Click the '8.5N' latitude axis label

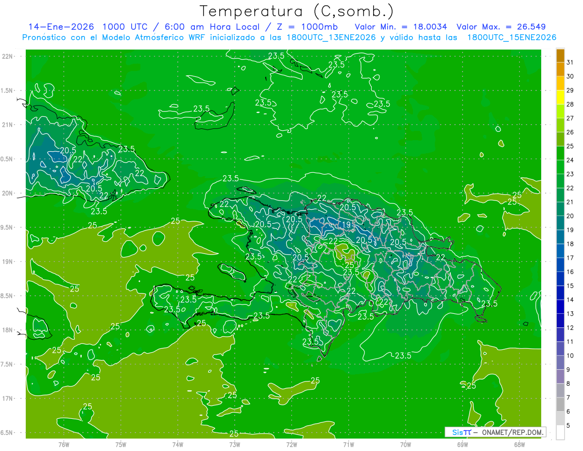coord(7,296)
